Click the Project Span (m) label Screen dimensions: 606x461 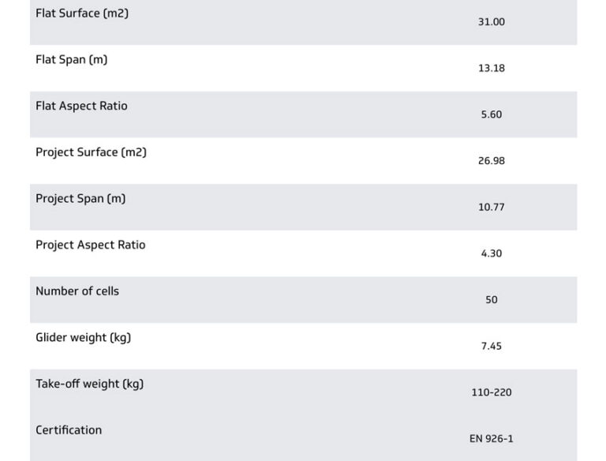pos(80,199)
